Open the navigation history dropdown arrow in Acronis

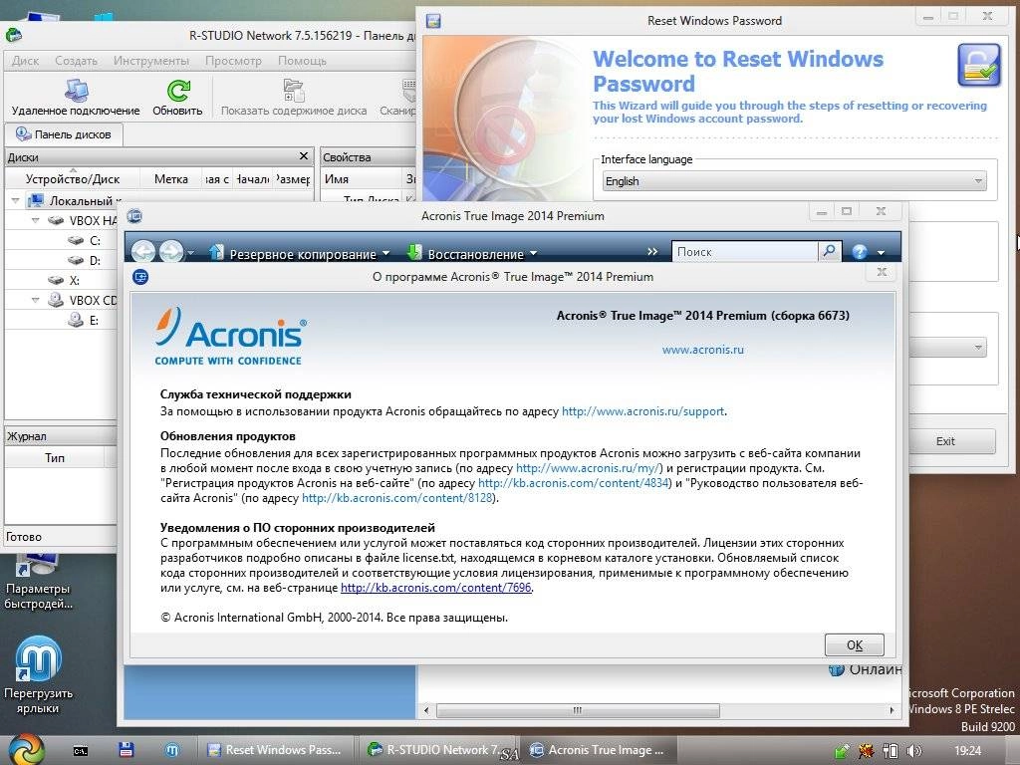[190, 253]
